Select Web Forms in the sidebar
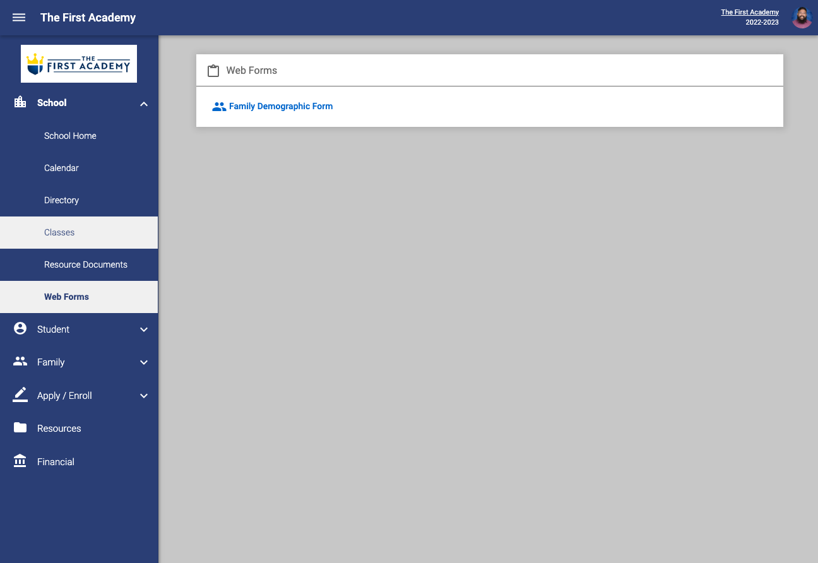 pos(79,297)
